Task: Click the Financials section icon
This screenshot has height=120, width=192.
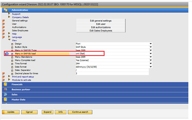Action: click(5, 84)
